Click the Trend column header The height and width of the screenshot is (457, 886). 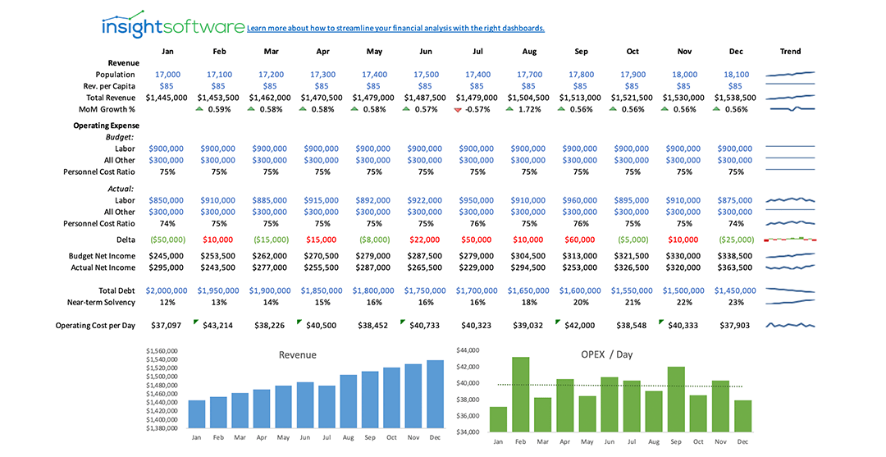tap(790, 52)
